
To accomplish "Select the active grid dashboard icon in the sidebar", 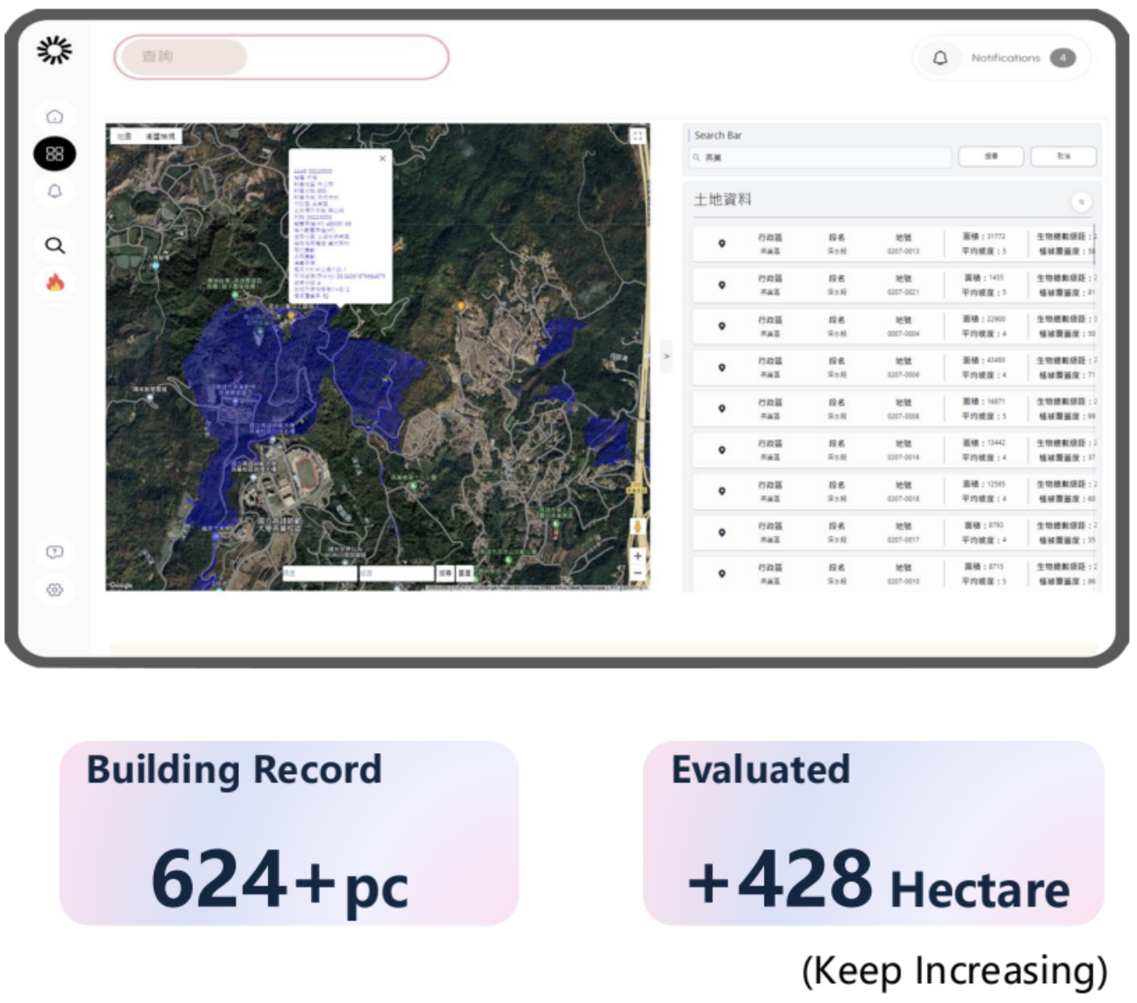I will click(54, 154).
